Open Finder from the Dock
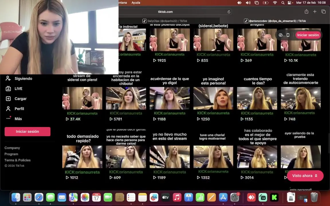Image resolution: width=330 pixels, height=206 pixels. tap(16, 197)
